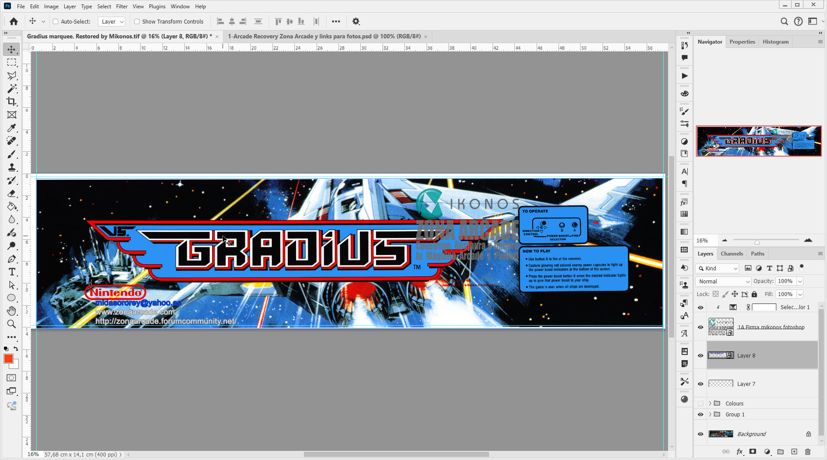
Task: Activate the Zoom tool
Action: 12,324
